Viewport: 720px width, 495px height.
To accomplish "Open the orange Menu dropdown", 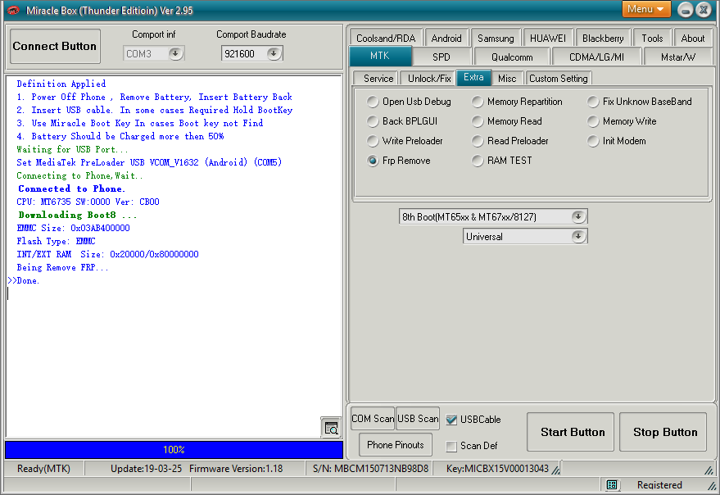I will [646, 9].
